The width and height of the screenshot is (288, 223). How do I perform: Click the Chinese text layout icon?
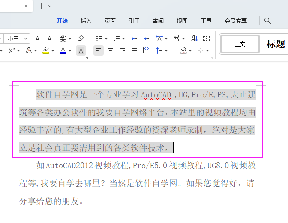(x=159, y=38)
